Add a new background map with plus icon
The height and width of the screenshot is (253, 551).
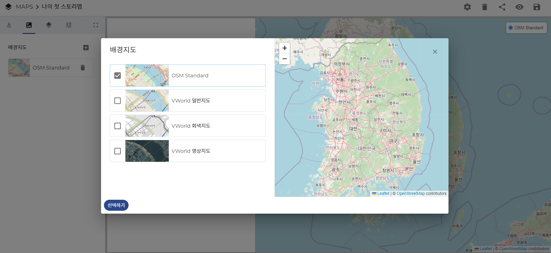click(x=86, y=47)
